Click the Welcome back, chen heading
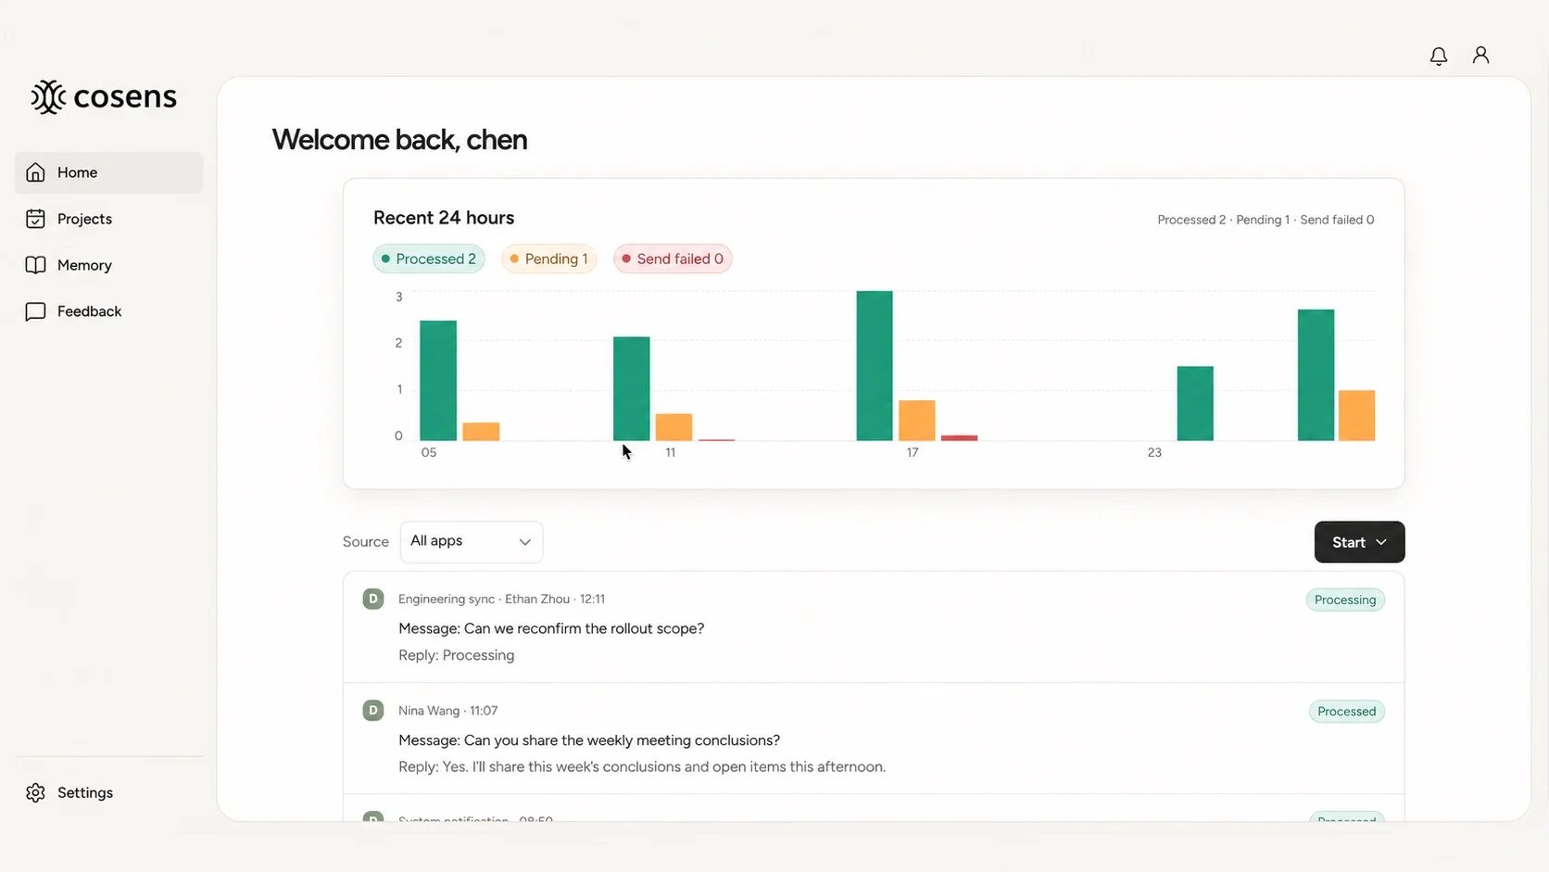 click(x=399, y=140)
